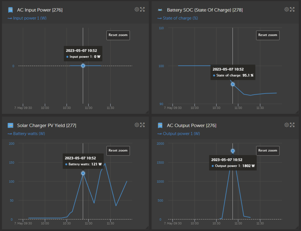Click the AC Output Power [276] title
Image resolution: width=301 pixels, height=231 pixels.
click(x=191, y=125)
